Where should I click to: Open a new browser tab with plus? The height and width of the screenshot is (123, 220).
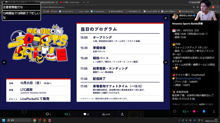click(88, 2)
